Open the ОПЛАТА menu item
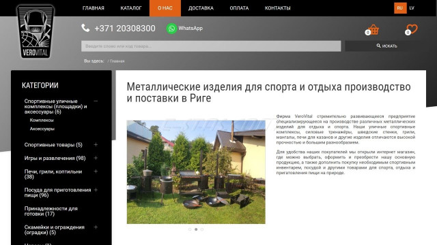The width and height of the screenshot is (437, 245). click(239, 8)
